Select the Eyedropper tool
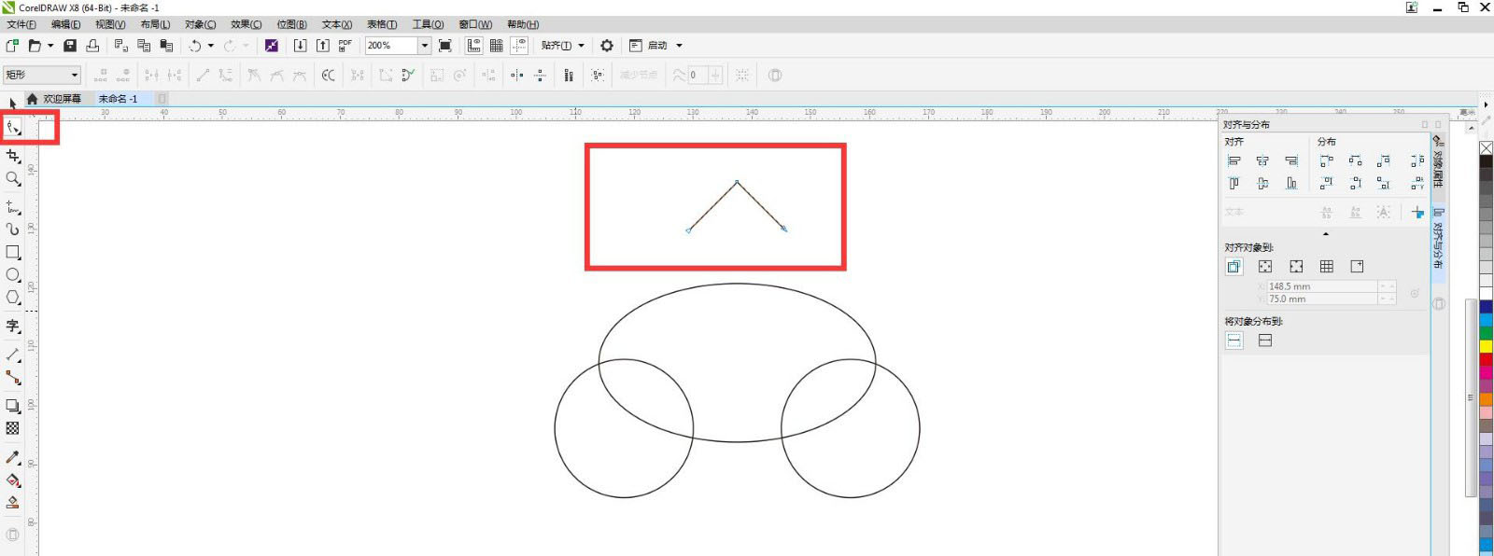The width and height of the screenshot is (1494, 556). pos(13,457)
